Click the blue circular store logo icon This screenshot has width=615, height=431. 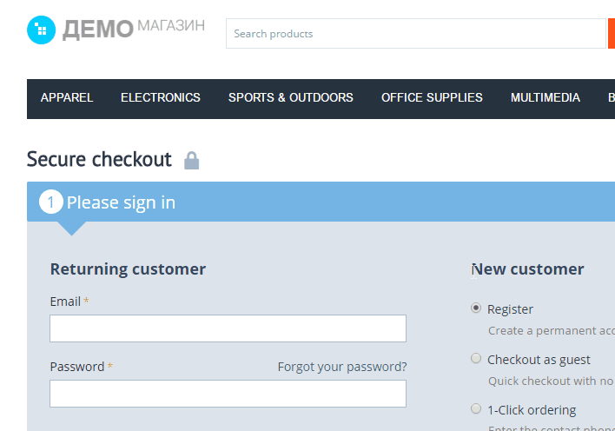[41, 30]
